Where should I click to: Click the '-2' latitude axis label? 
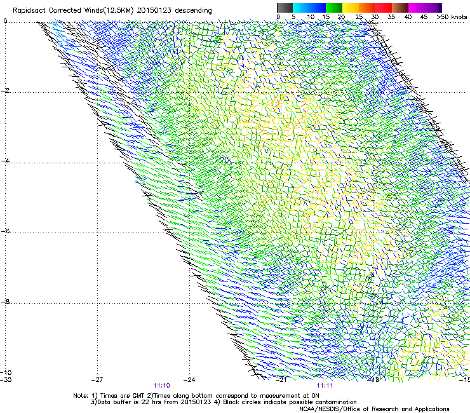coord(5,91)
